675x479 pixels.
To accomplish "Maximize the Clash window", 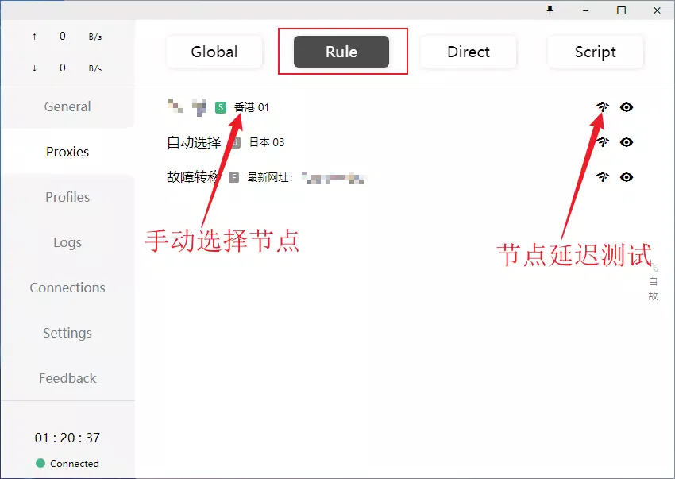I will tap(621, 10).
